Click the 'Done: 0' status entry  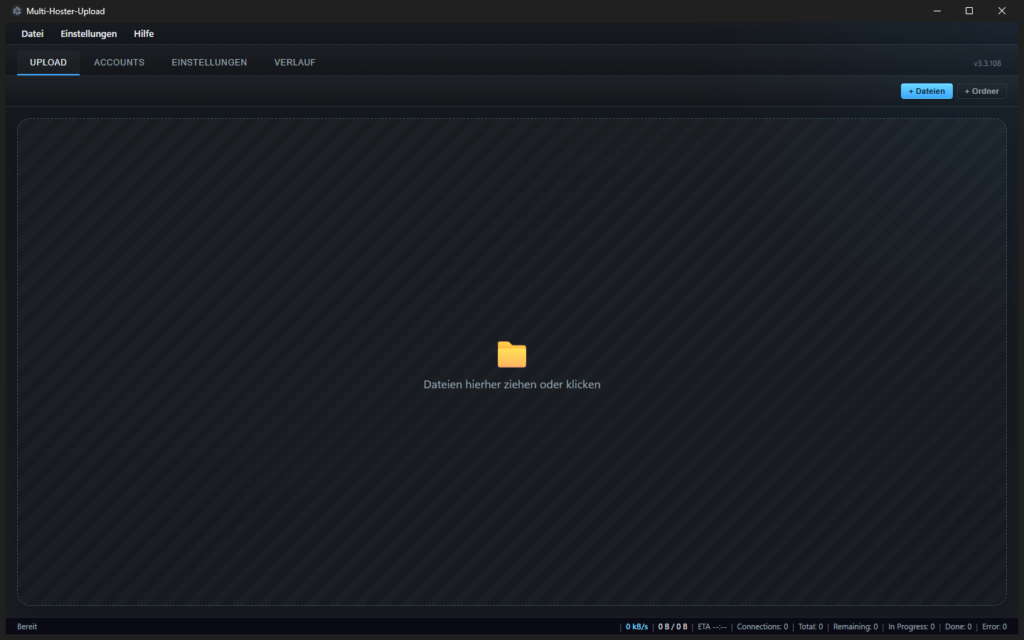pos(959,626)
